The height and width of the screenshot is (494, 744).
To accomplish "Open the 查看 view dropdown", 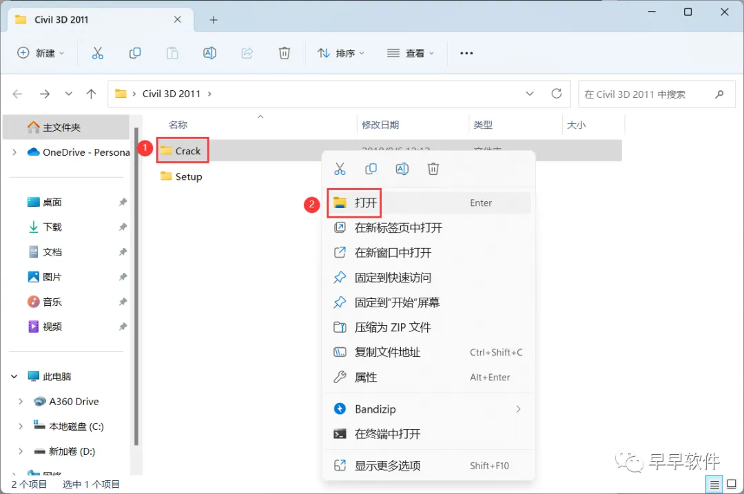I will coord(411,53).
